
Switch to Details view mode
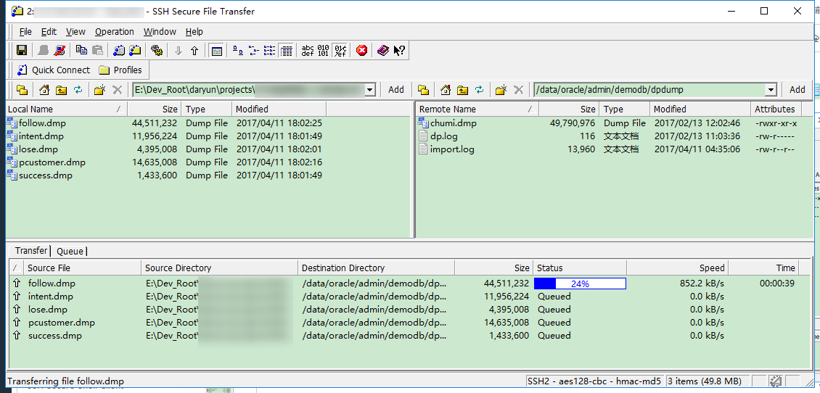[x=286, y=51]
